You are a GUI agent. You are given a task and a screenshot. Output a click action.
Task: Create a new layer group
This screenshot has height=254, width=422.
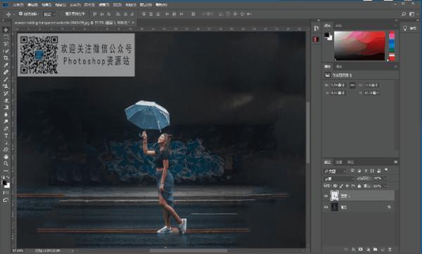pyautogui.click(x=375, y=249)
